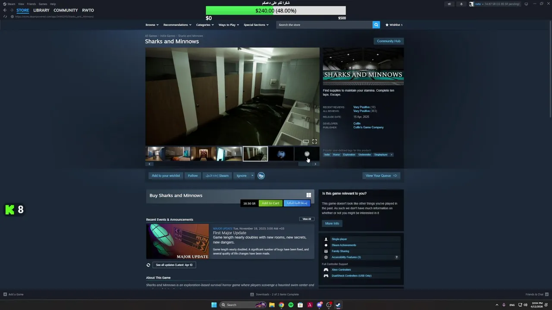The height and width of the screenshot is (310, 552).
Task: Toggle theater mode on the screenshot viewer
Action: 306,141
